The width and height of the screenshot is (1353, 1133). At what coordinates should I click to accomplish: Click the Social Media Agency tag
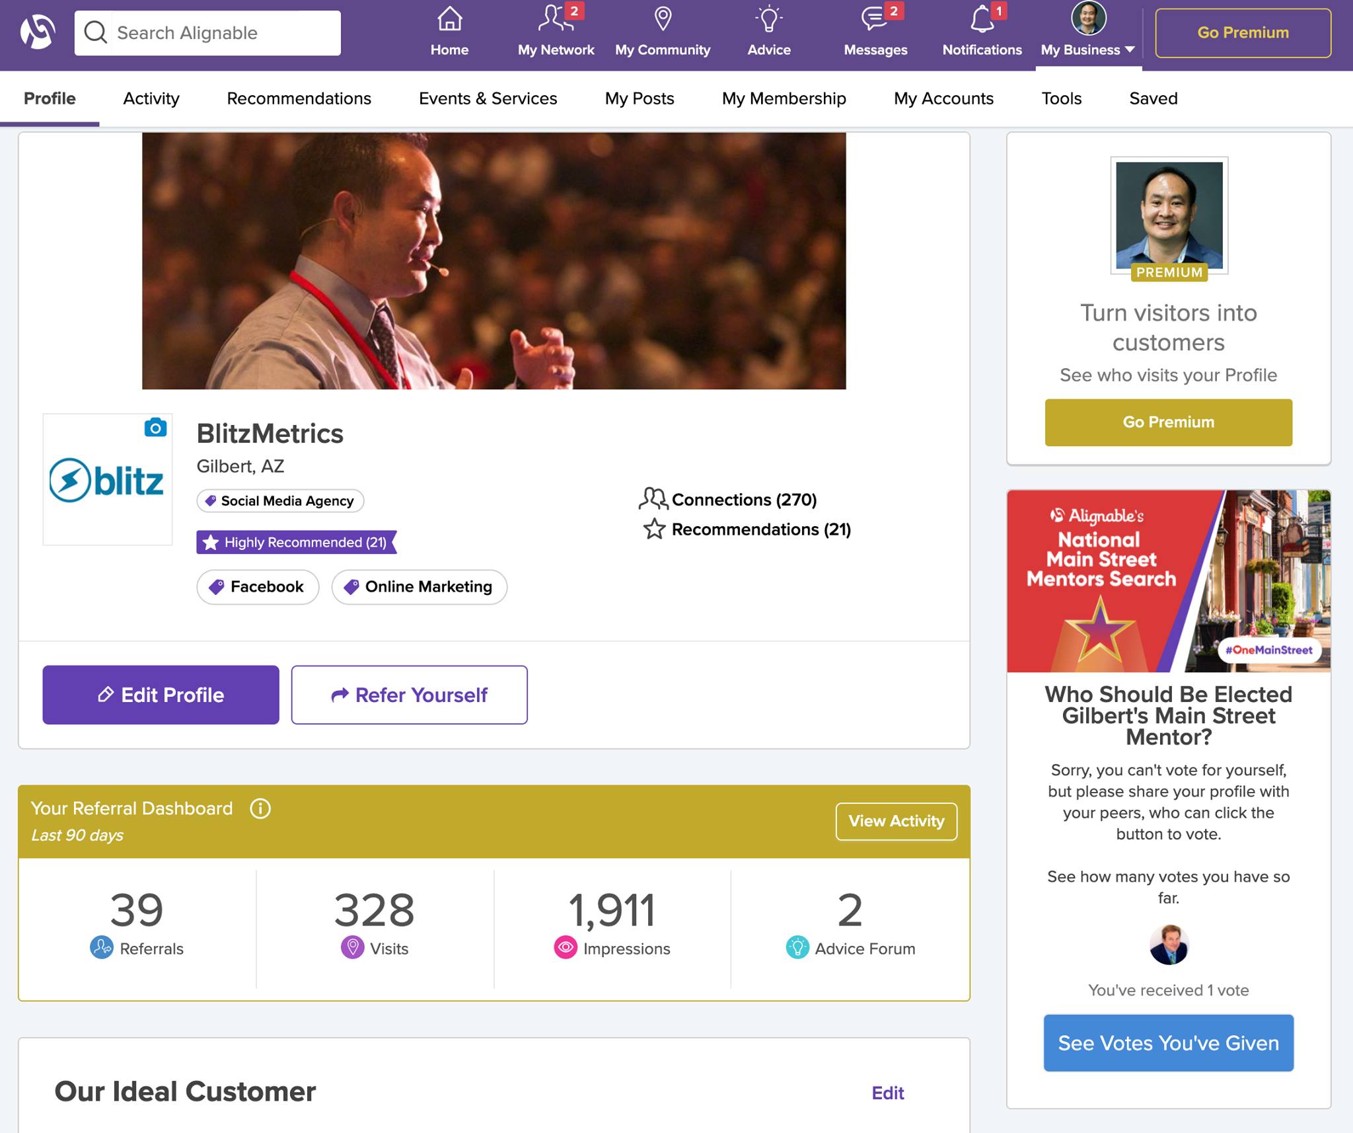tap(280, 500)
